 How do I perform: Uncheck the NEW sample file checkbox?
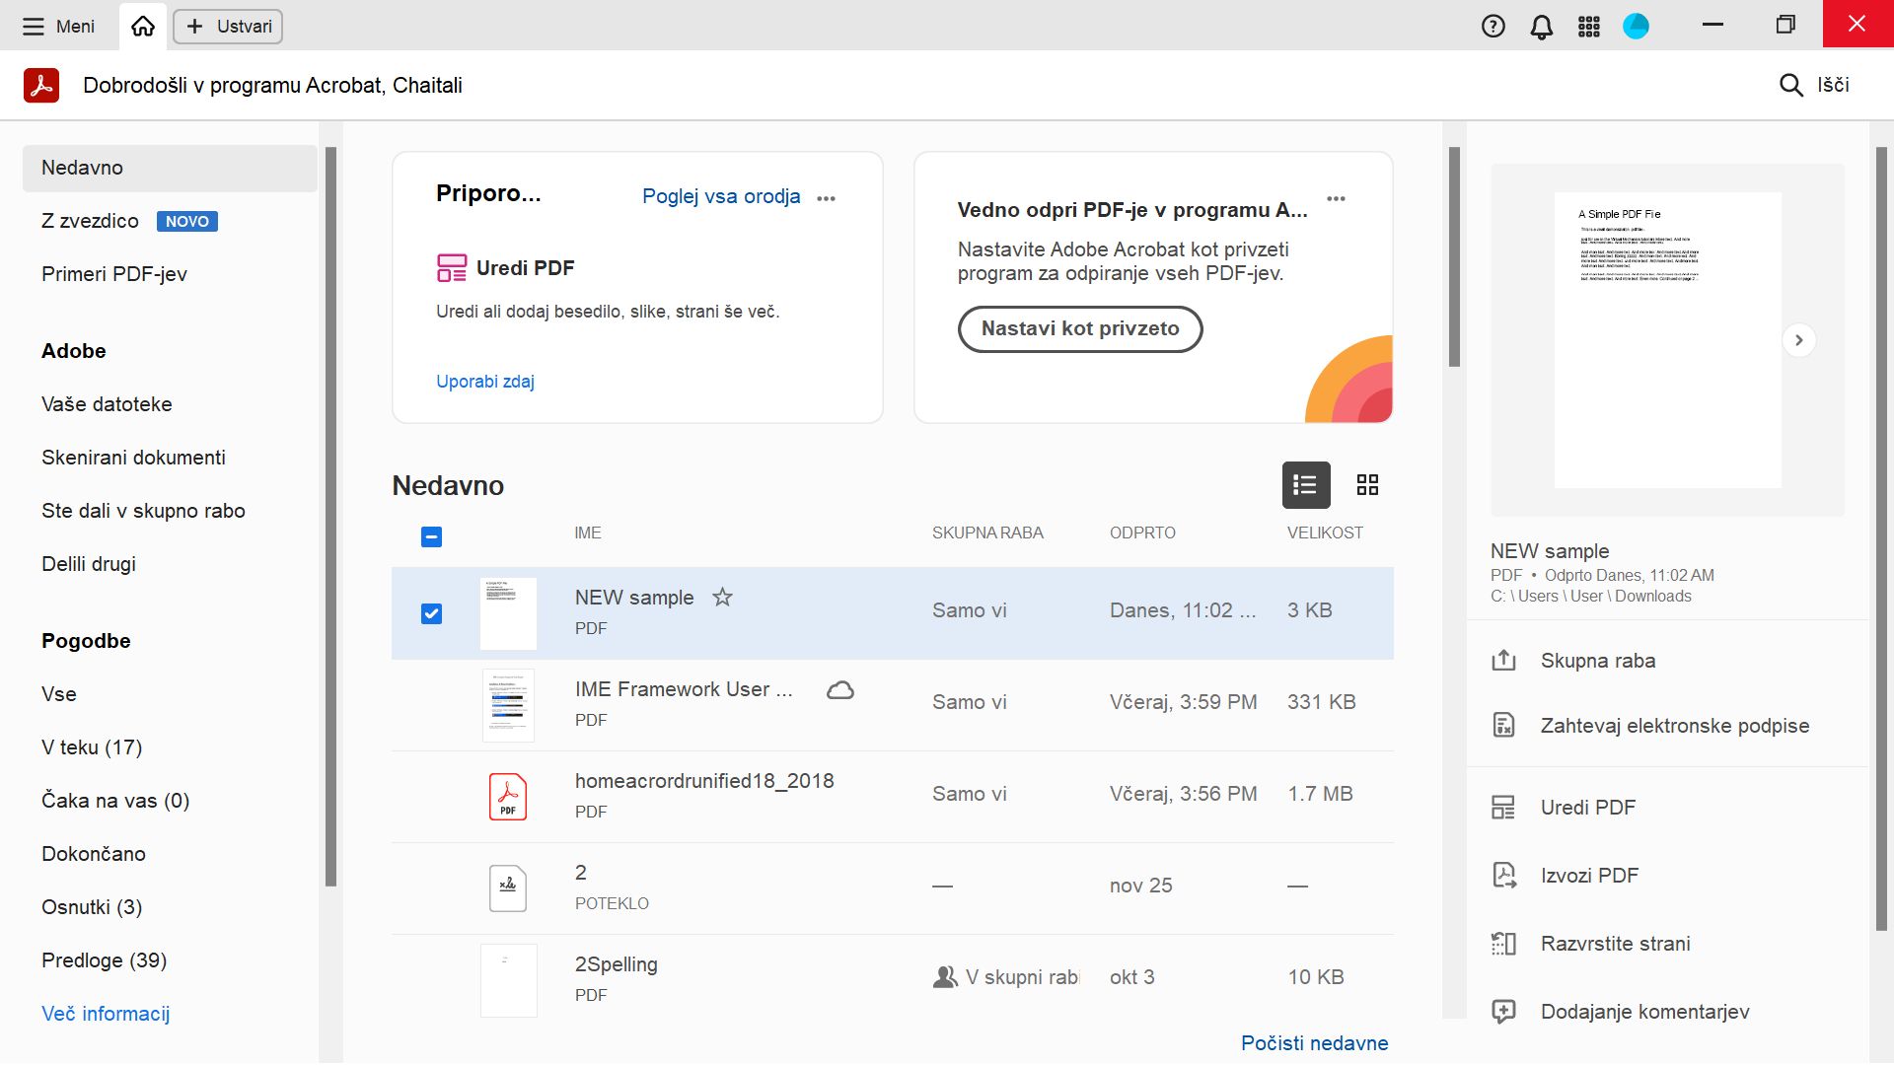431,613
